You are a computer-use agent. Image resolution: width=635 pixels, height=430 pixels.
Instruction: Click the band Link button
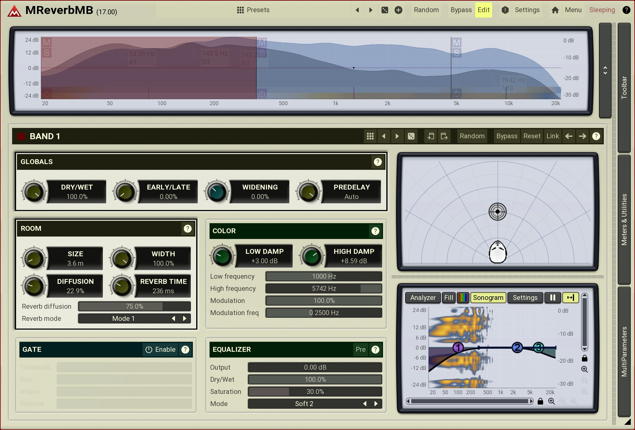click(x=553, y=136)
